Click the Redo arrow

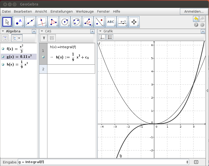(x=202, y=19)
